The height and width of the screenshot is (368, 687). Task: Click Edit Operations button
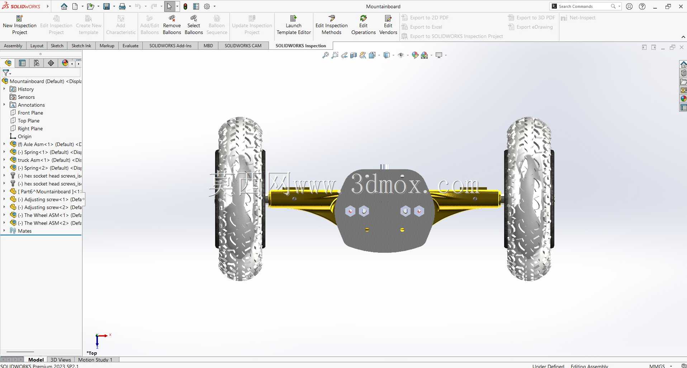pyautogui.click(x=364, y=25)
